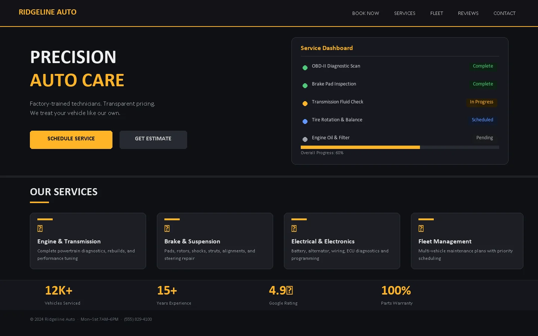Screen dimensions: 538x336
Task: Open the Fleet navigation link
Action: 436,13
